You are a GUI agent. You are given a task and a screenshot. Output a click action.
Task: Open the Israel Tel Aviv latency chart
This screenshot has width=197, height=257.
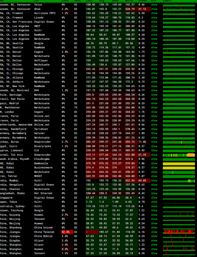point(179,155)
